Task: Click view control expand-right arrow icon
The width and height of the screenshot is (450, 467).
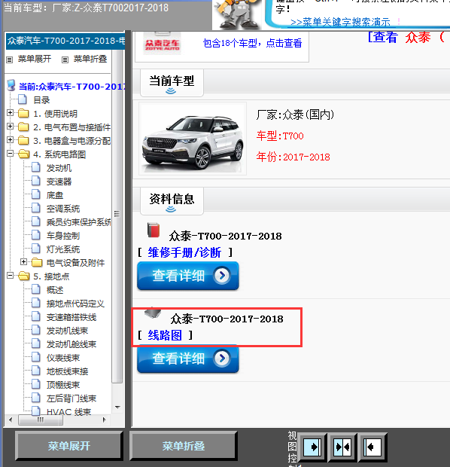Action: (312, 447)
